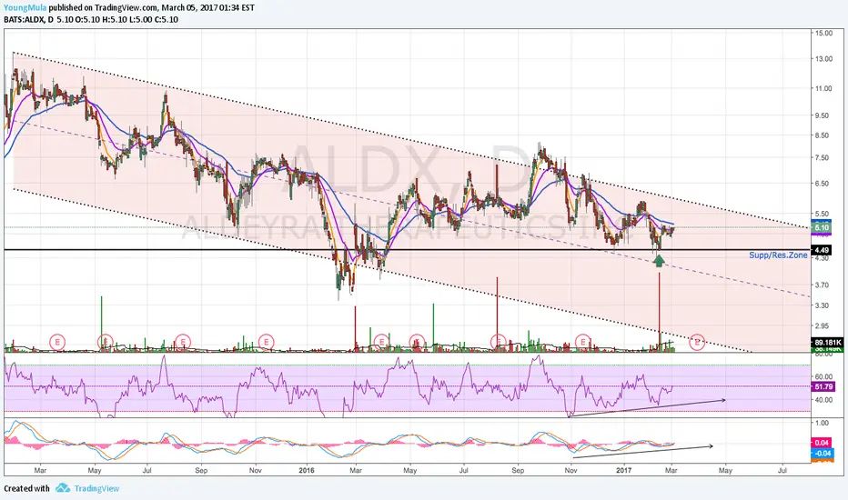Click the 40.00 RSI axis label
This screenshot has width=848, height=500.
tap(823, 399)
